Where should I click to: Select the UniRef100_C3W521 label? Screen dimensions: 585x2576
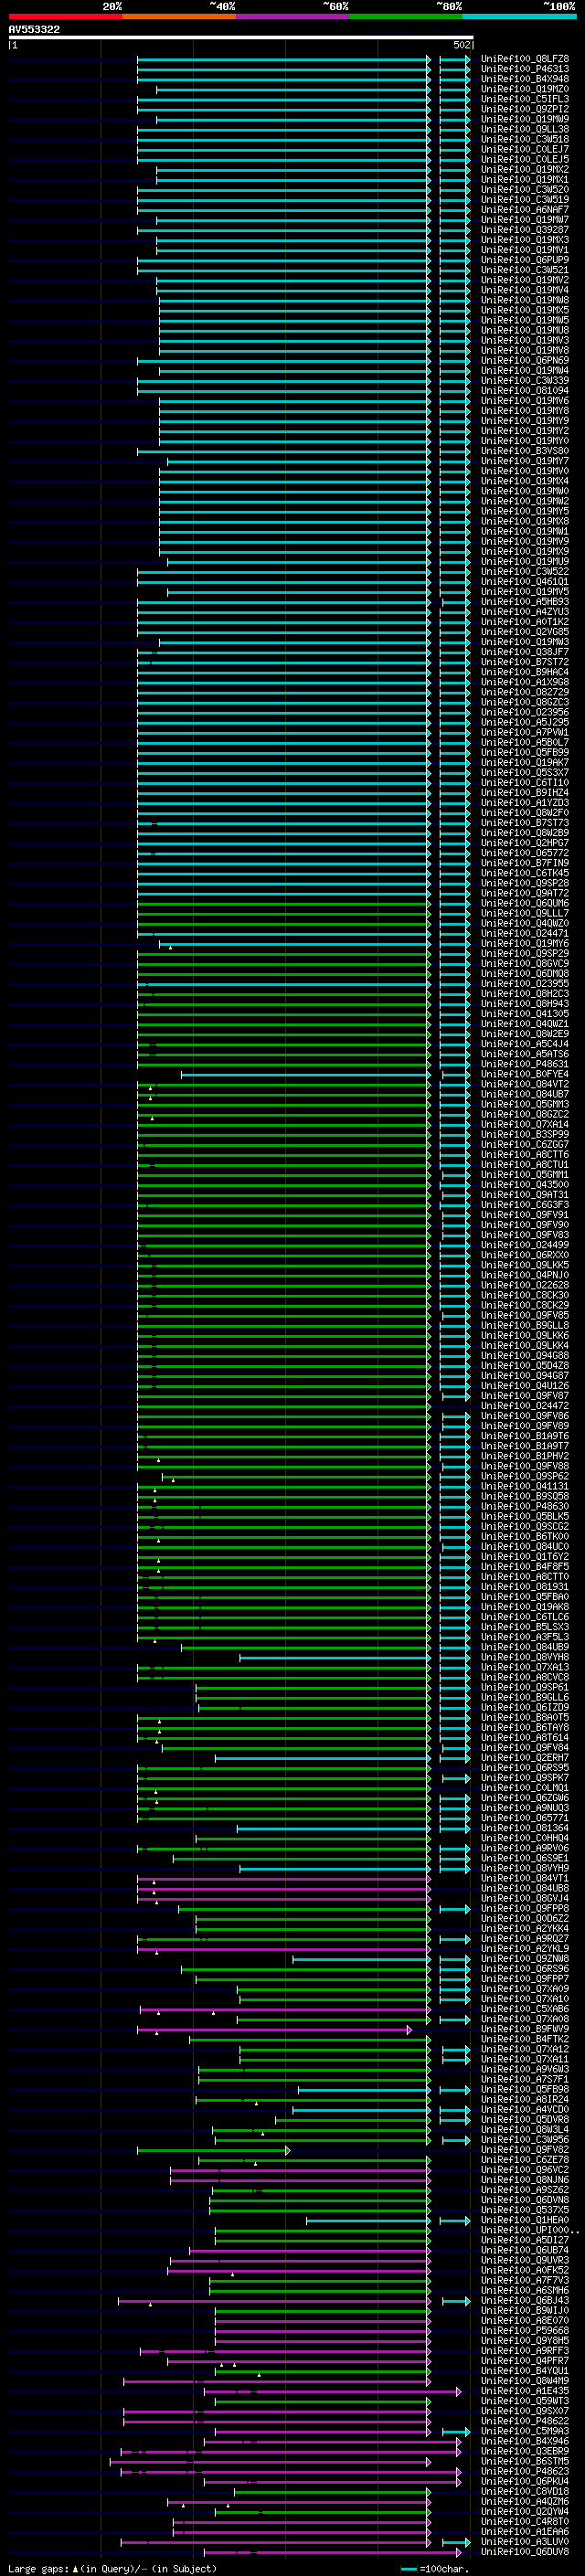525,270
